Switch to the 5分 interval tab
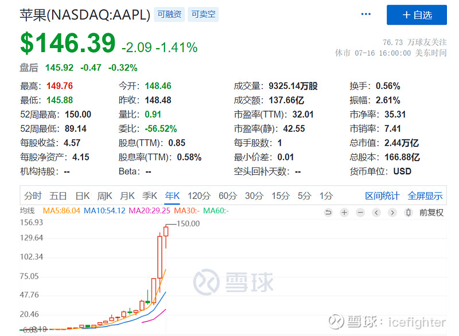Viewport: 459px width, 336px height. (x=305, y=196)
